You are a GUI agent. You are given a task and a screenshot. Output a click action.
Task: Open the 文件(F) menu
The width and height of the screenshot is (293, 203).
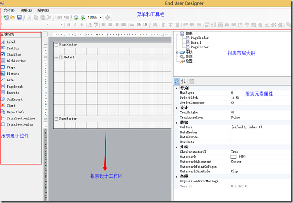[9, 11]
